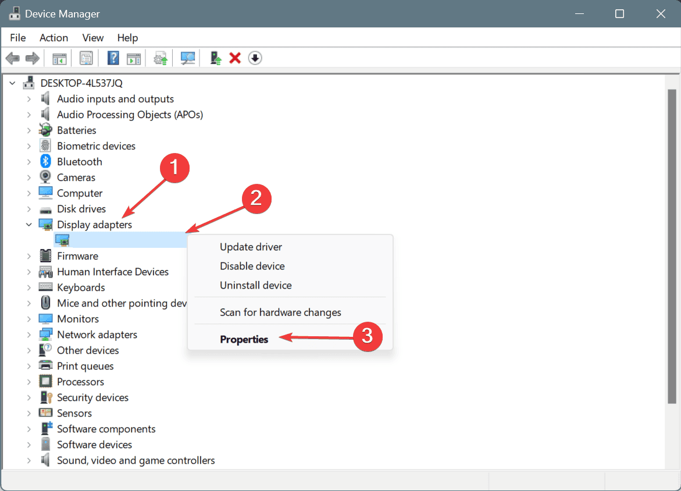The height and width of the screenshot is (491, 681).
Task: Click the Bluetooth category icon
Action: tap(45, 161)
